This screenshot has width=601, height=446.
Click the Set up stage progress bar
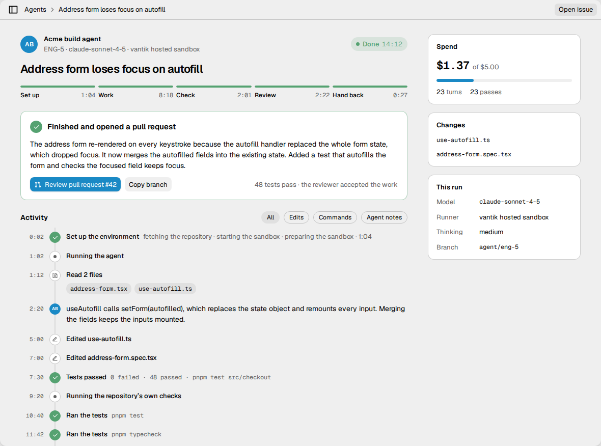(x=58, y=87)
